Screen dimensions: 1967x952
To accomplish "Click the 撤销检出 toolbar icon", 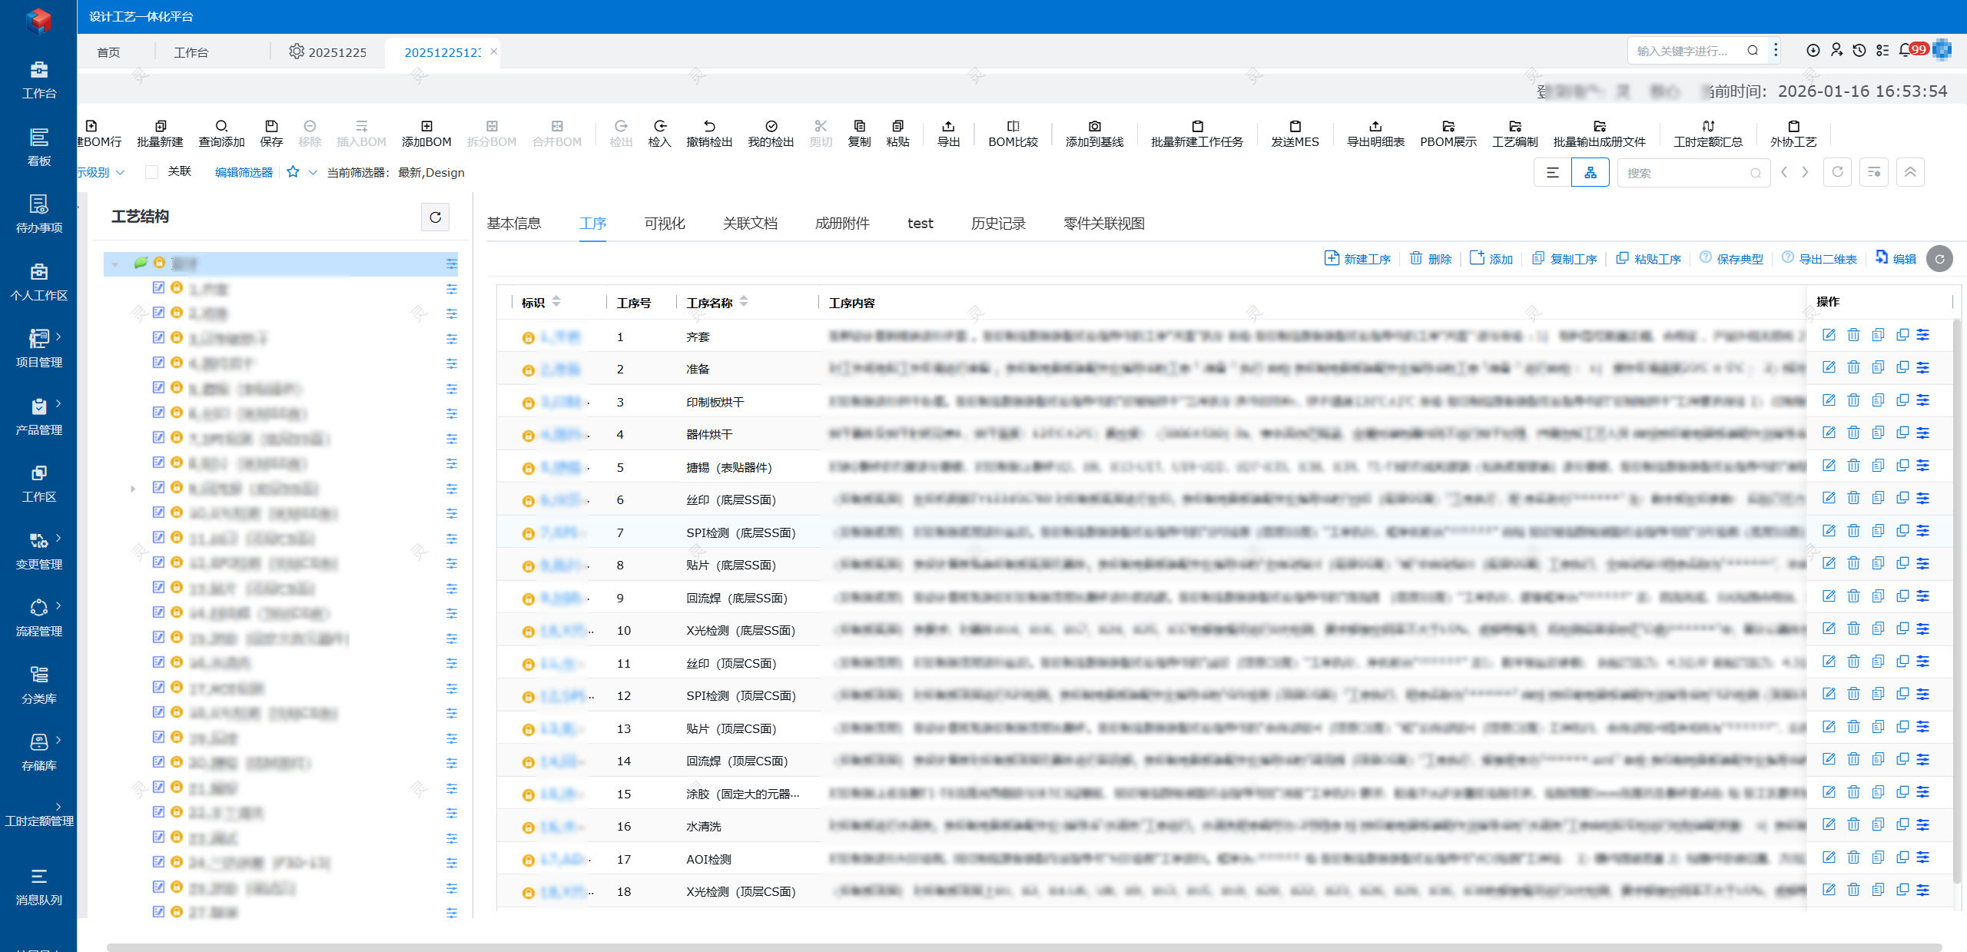I will [x=708, y=127].
